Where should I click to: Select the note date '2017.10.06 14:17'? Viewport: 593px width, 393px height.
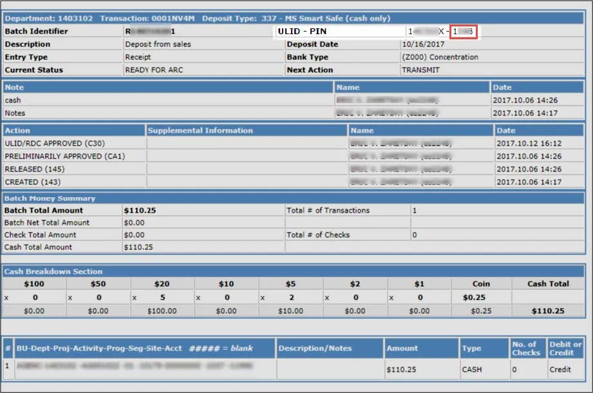(x=525, y=113)
